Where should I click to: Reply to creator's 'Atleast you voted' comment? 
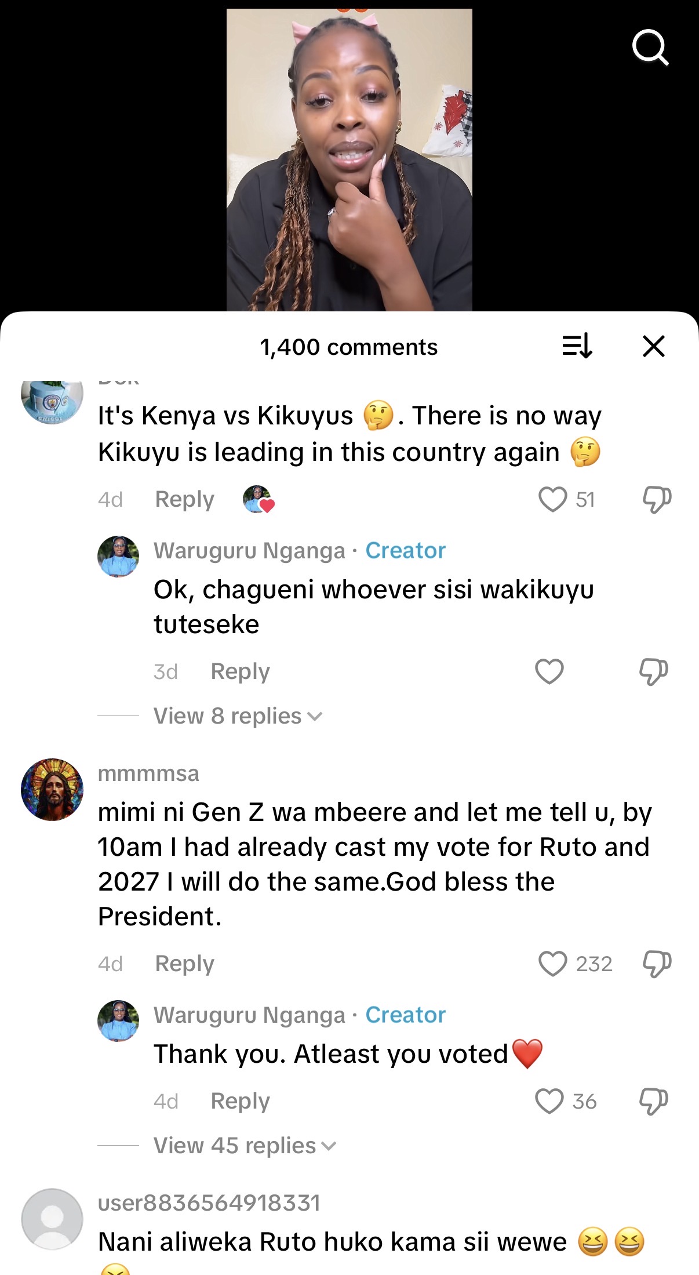point(240,1101)
